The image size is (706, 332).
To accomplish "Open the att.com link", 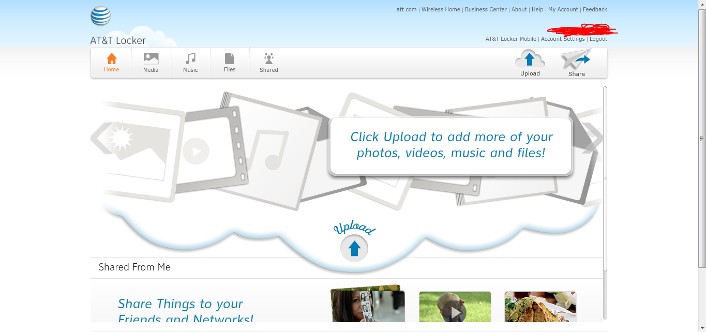I will (x=407, y=9).
